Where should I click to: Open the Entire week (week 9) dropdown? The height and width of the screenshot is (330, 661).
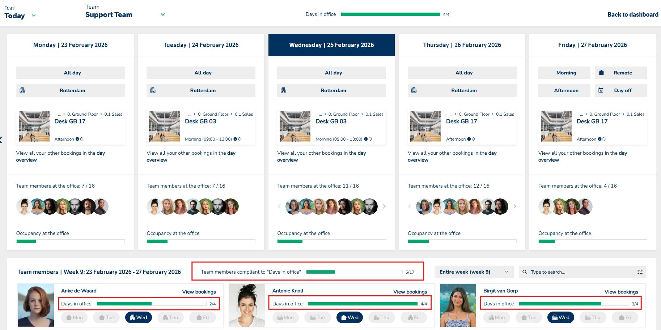(x=474, y=272)
